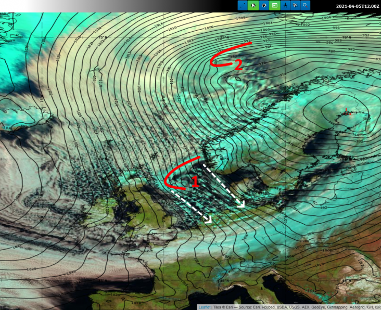Click the ground station tower icon
This screenshot has height=310, width=381.
click(x=285, y=5)
